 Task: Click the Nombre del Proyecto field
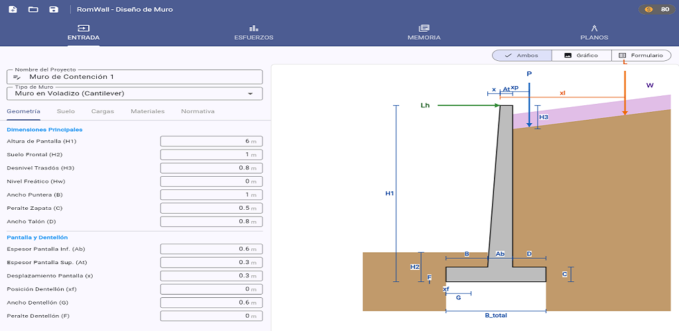click(x=135, y=77)
